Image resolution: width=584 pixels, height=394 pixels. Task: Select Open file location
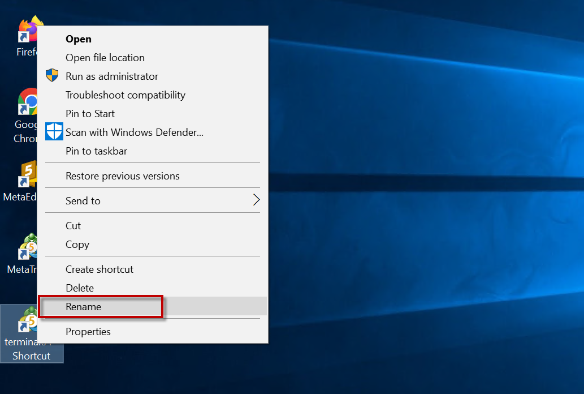click(105, 58)
